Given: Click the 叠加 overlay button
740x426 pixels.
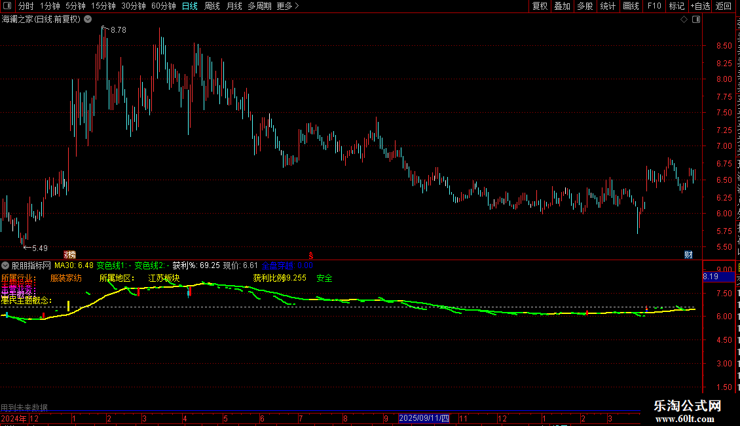Looking at the screenshot, I should 562,6.
